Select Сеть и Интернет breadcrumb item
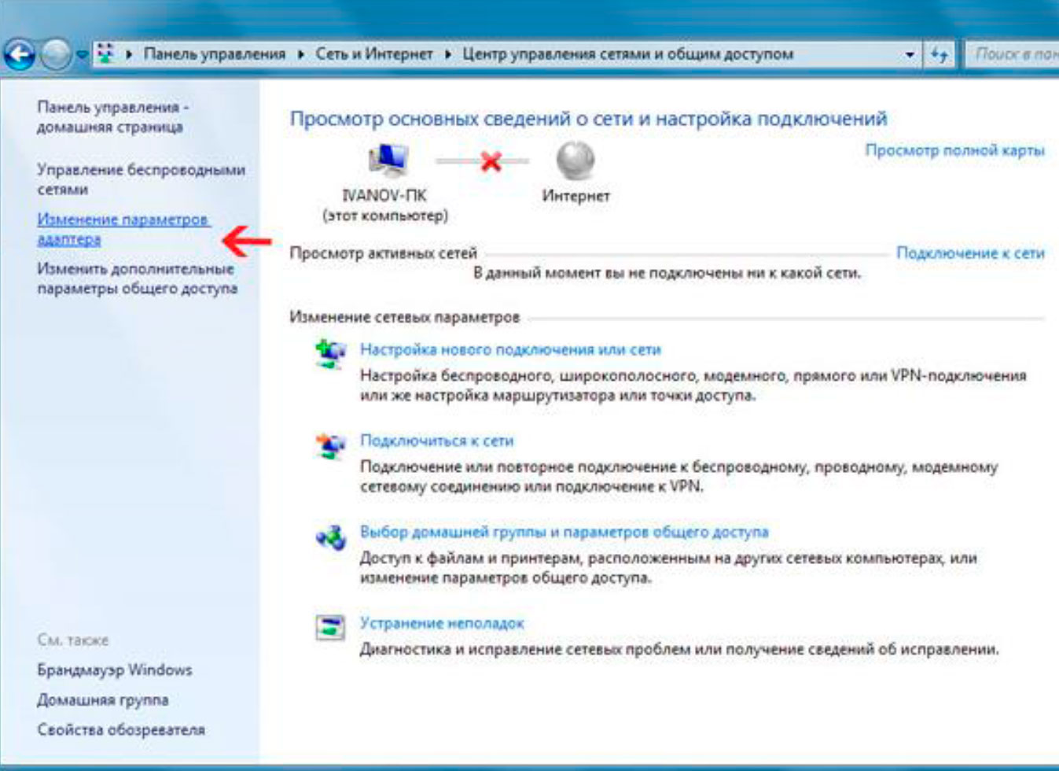This screenshot has width=1059, height=771. 373,54
